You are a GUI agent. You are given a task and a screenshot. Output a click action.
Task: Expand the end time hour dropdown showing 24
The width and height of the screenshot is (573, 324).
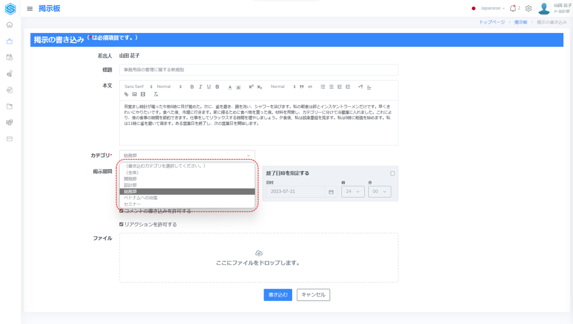(352, 191)
